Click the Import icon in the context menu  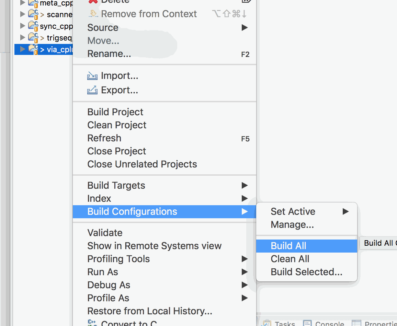[92, 75]
